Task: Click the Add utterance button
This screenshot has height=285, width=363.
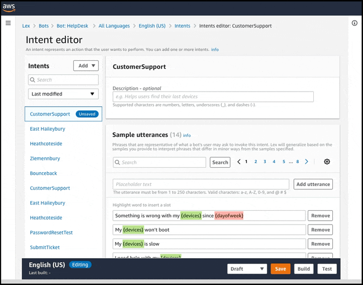Action: coord(313,184)
